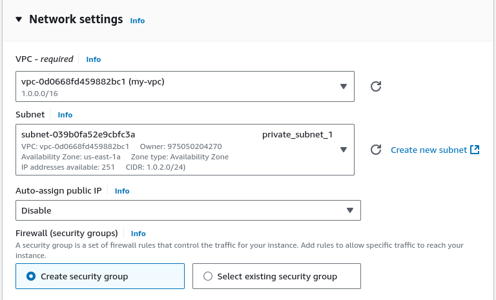Click the down arrow in the Disable field

pyautogui.click(x=350, y=210)
